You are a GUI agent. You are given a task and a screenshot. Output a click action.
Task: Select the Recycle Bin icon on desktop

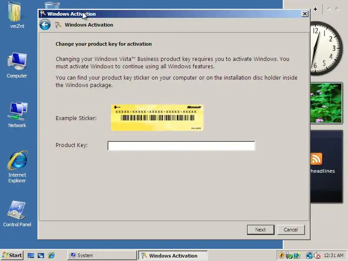(52, 5)
